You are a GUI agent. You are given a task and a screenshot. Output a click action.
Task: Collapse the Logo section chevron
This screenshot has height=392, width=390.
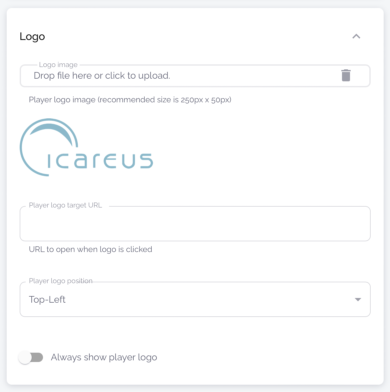[x=356, y=36]
